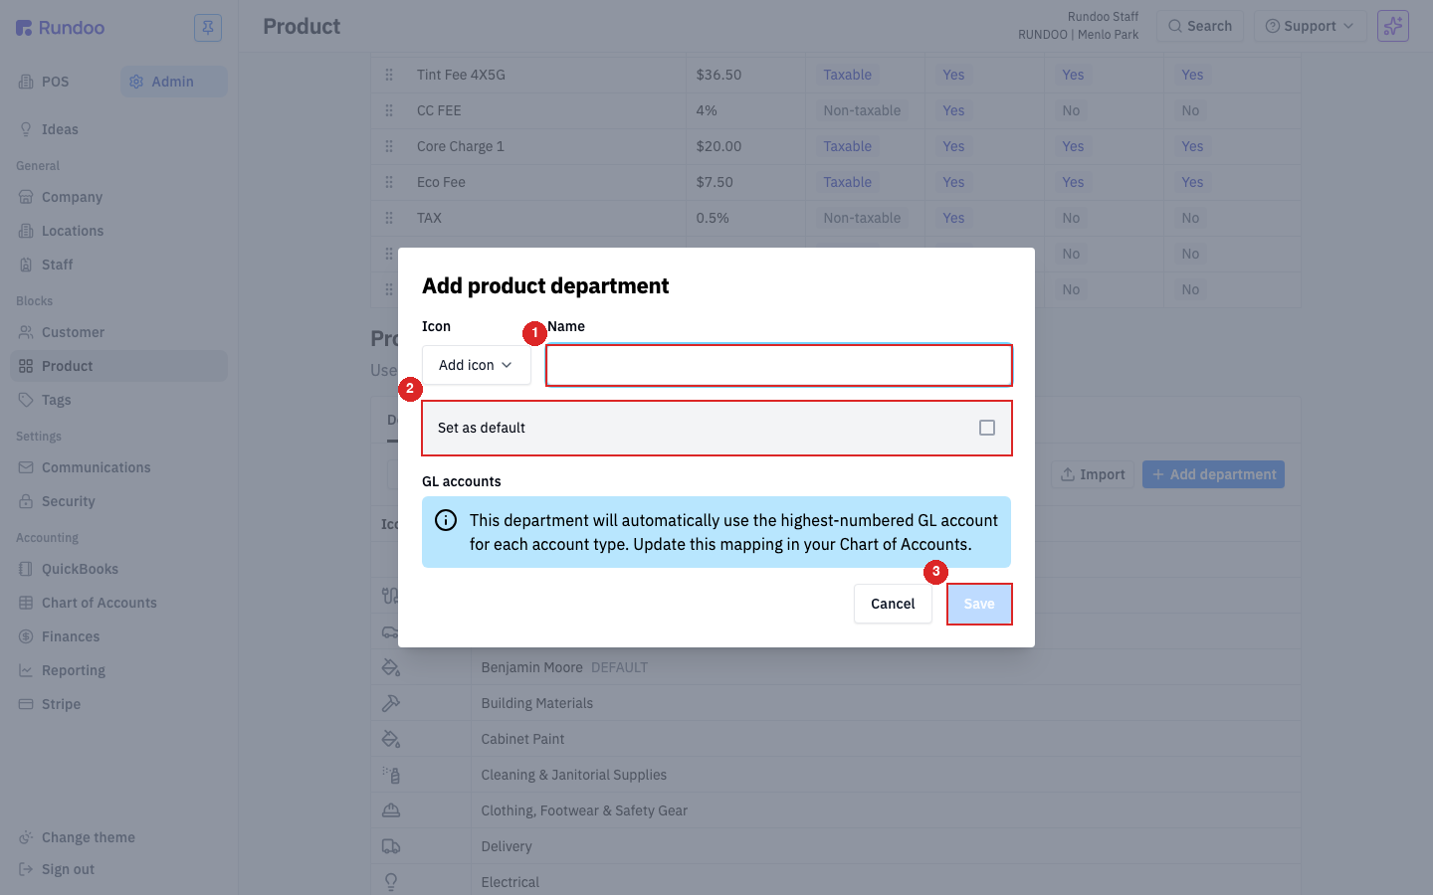Click the Locations building icon
The height and width of the screenshot is (895, 1433).
(x=26, y=231)
